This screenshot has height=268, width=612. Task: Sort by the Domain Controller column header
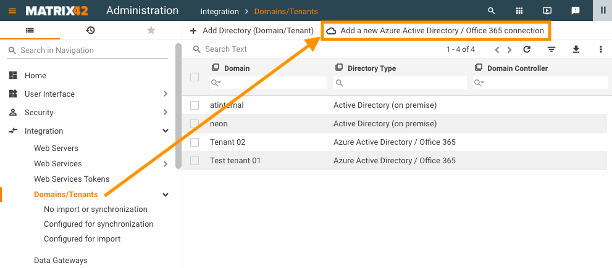pos(518,68)
